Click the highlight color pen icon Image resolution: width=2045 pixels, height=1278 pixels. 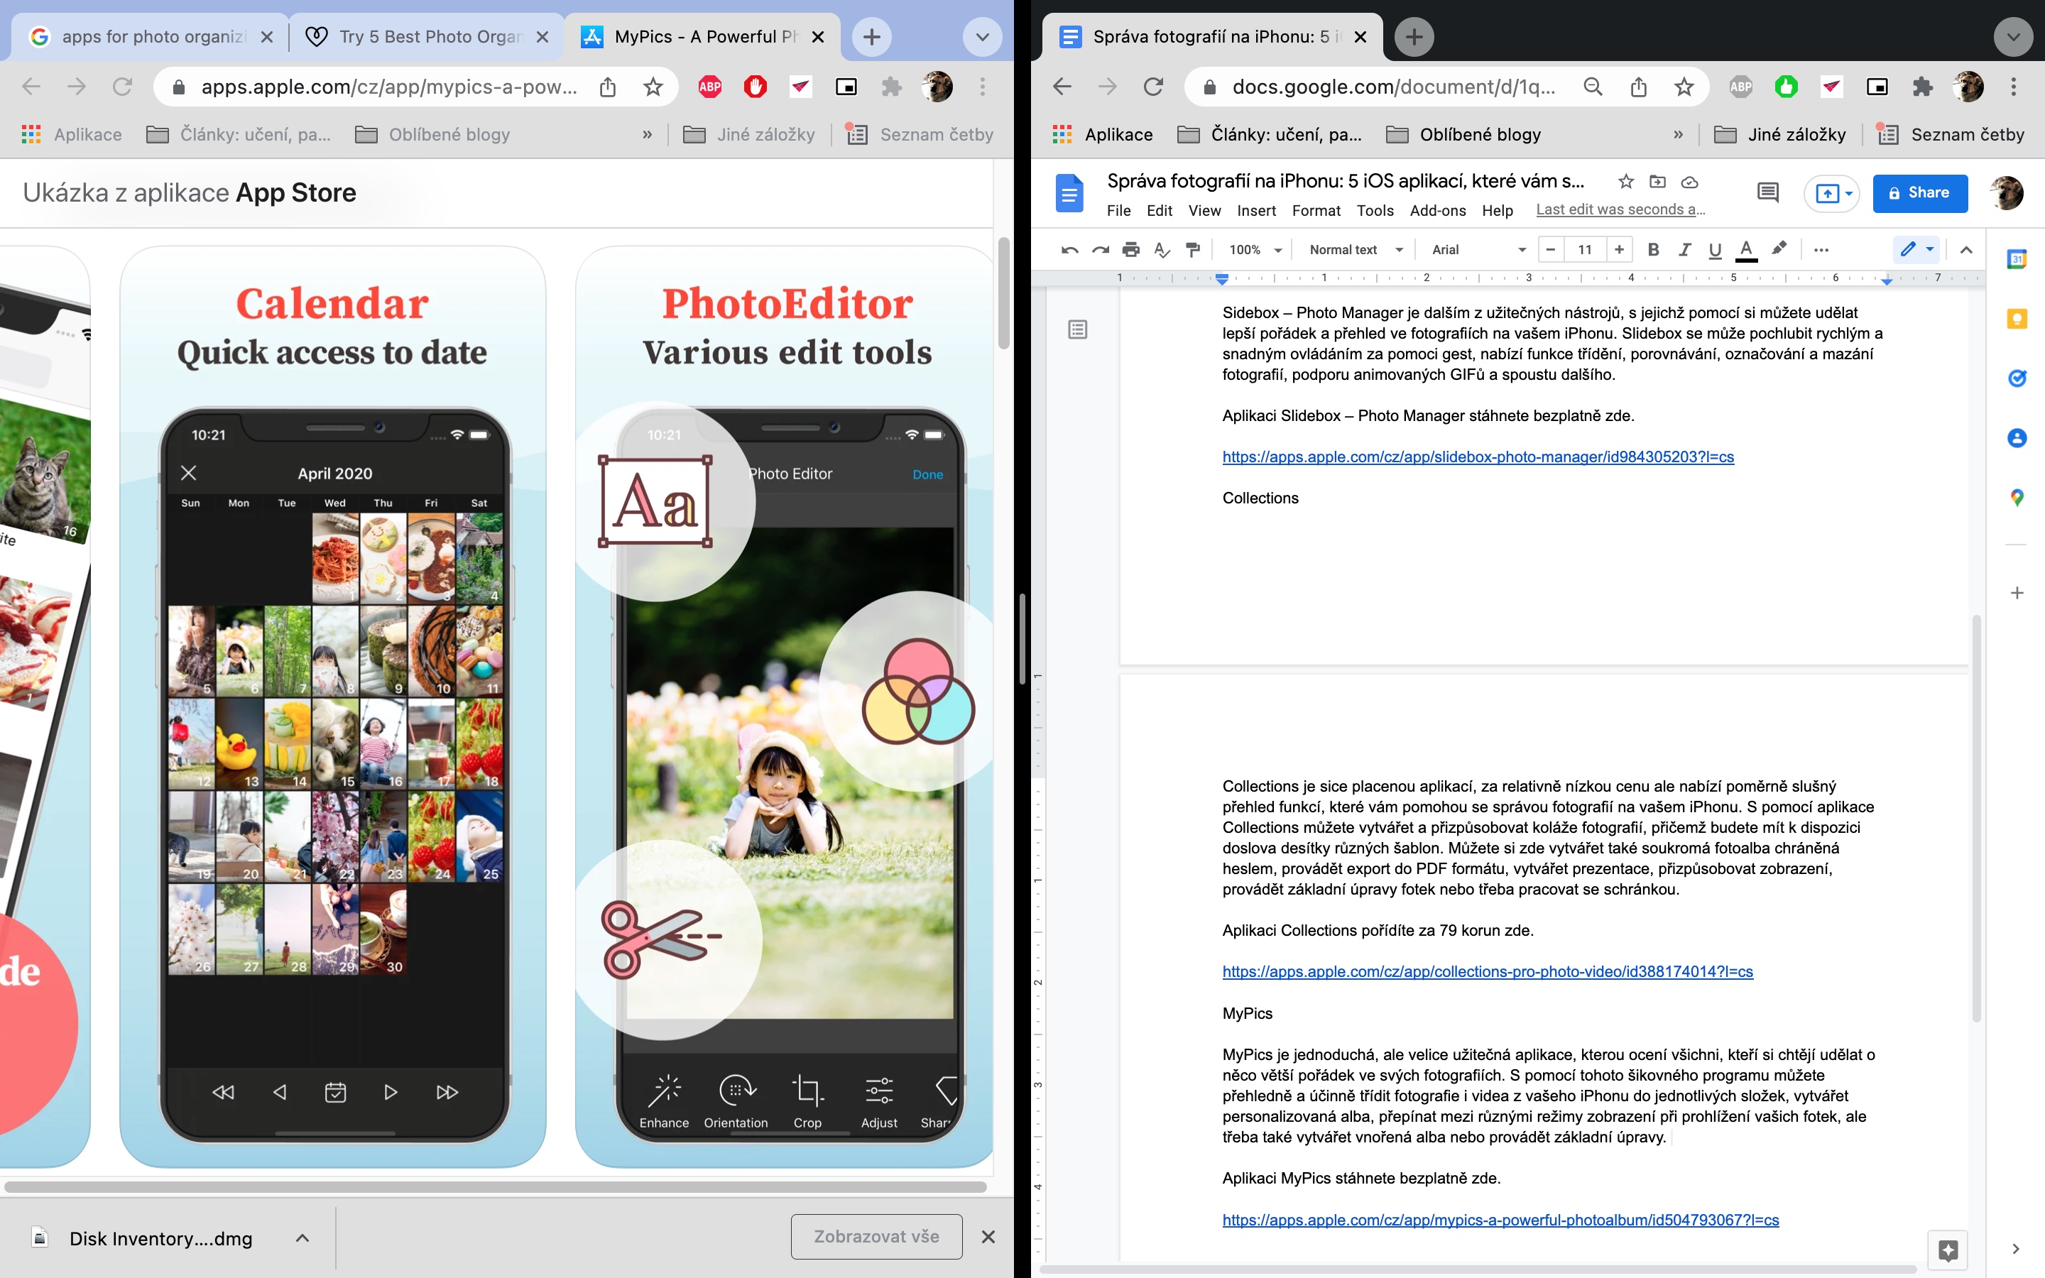tap(1779, 248)
